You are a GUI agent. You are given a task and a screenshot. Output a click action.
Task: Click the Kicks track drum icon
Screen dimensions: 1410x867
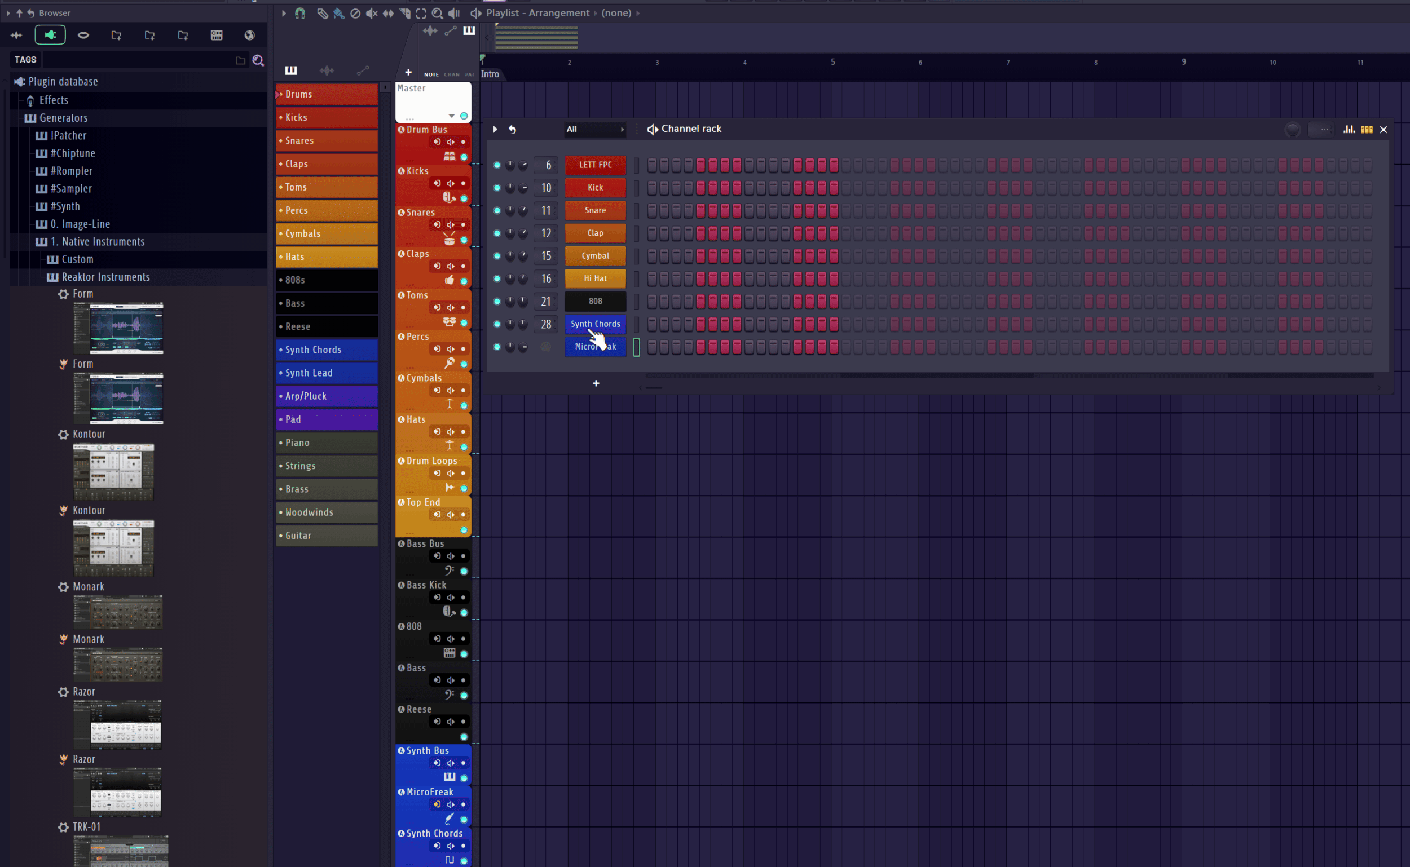pos(449,197)
